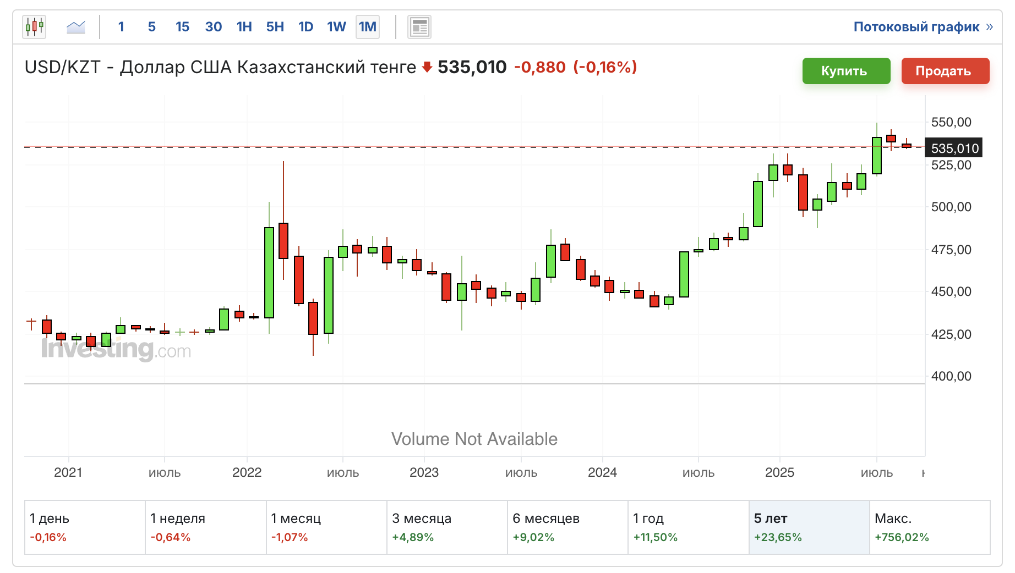
Task: Click the green Купить button
Action: [x=846, y=70]
